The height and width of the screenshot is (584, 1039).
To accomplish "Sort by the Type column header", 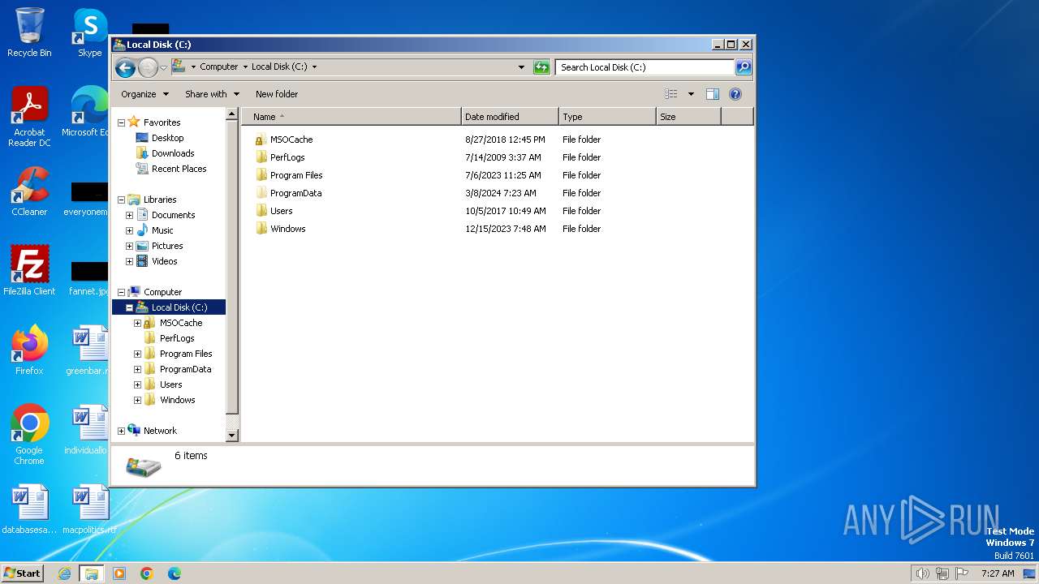I will [x=607, y=117].
